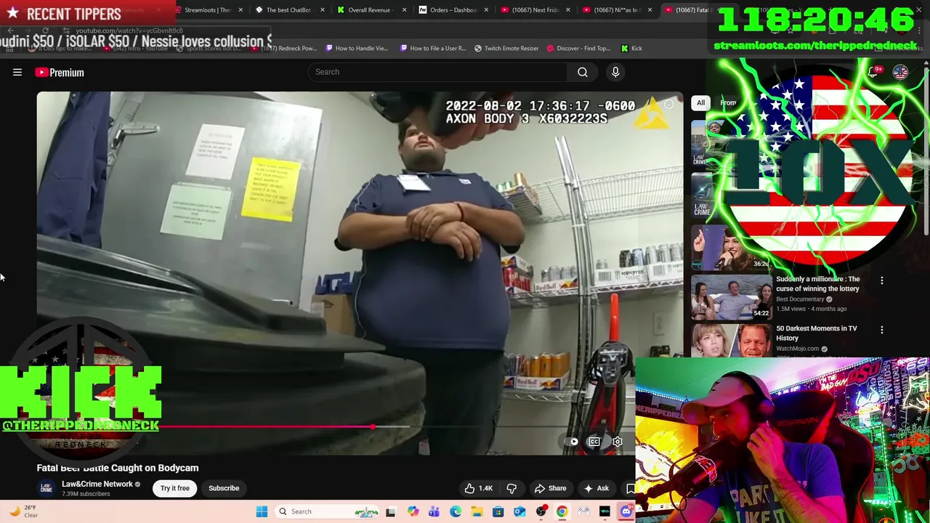930x523 pixels.
Task: Switch to (10667) Next Friday tab
Action: click(535, 10)
